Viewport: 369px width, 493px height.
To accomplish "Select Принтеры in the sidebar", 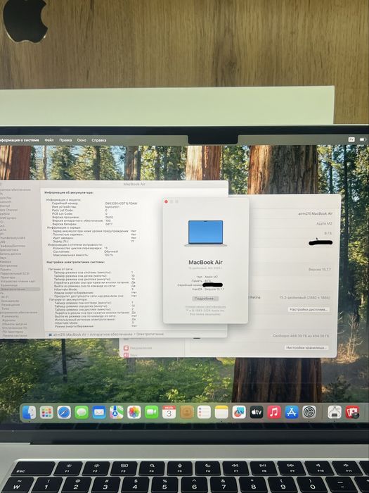I will tap(8, 277).
